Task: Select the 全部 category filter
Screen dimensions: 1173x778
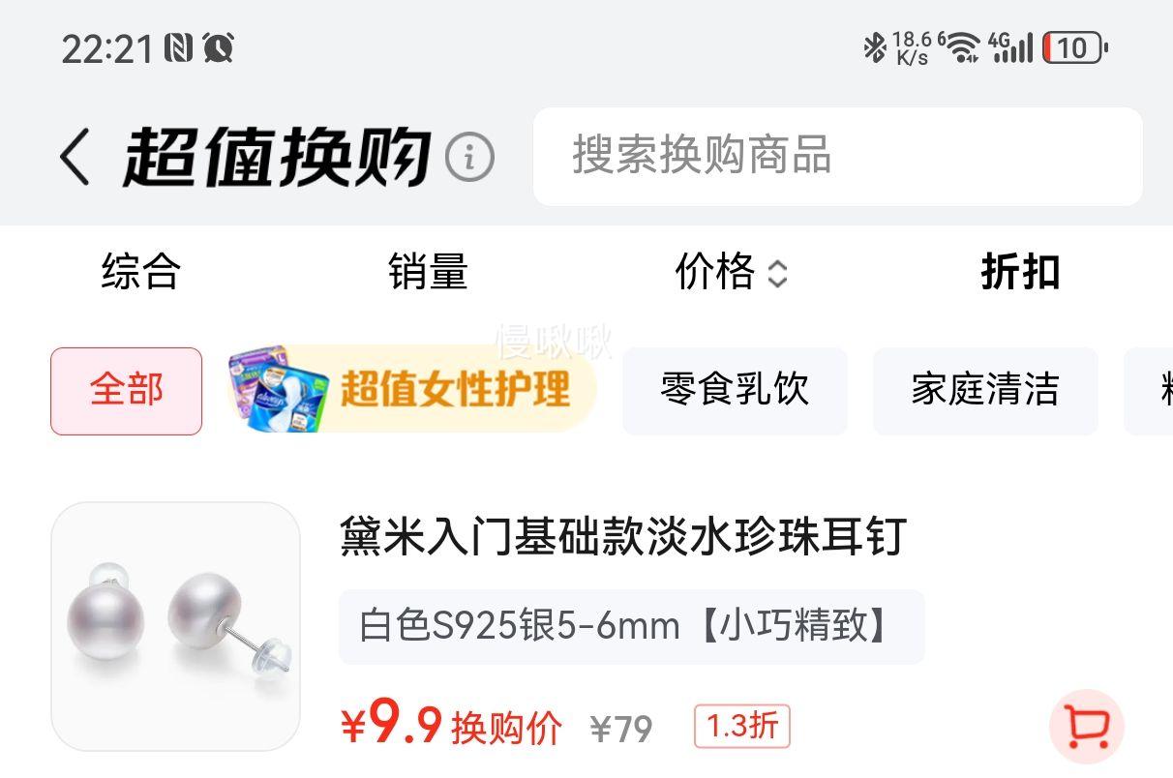Action: [x=127, y=391]
